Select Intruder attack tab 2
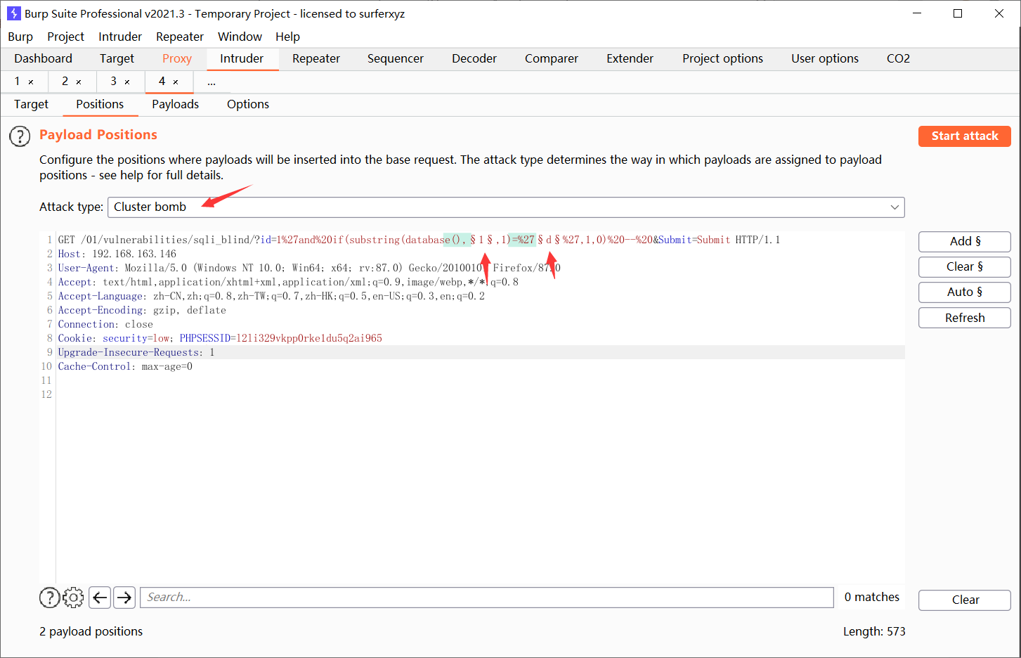Screen dimensions: 1021x658 tap(65, 82)
